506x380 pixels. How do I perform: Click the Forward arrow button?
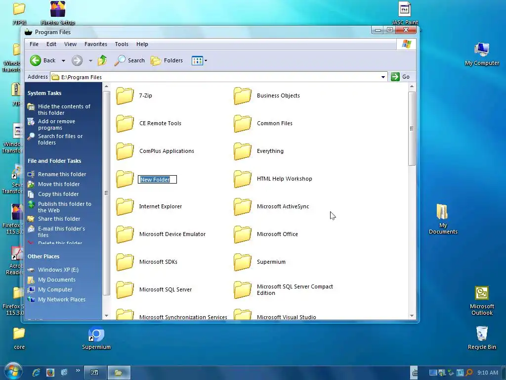click(77, 60)
